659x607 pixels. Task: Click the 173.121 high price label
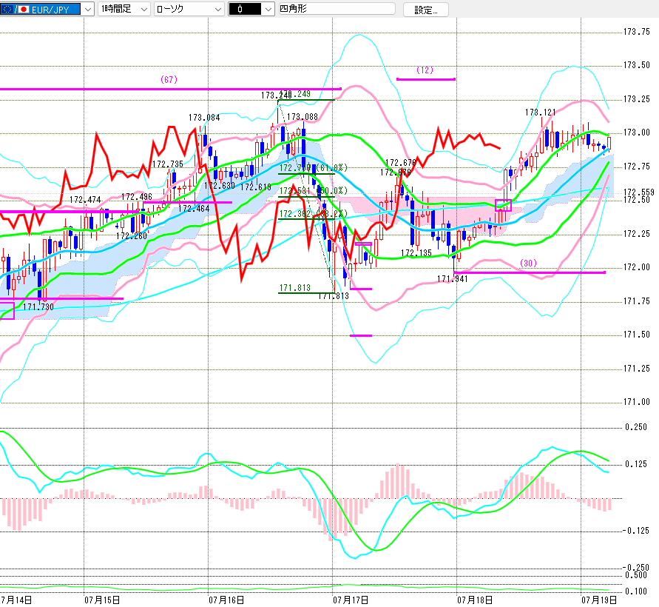click(x=540, y=112)
